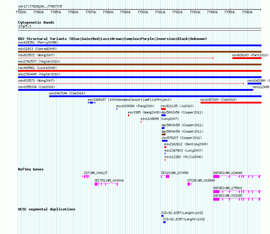Viewport: 270px width, 234px height.
Task: Click dgv5802n54 (Cooper2011) label
Action: [x=182, y=112]
